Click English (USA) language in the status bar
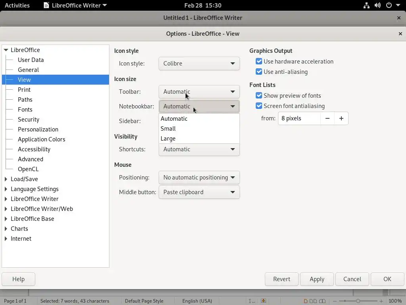The height and width of the screenshot is (305, 406). tap(197, 301)
